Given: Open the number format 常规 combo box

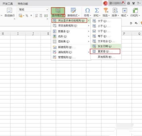Looking at the screenshot, I should click(x=33, y=10).
